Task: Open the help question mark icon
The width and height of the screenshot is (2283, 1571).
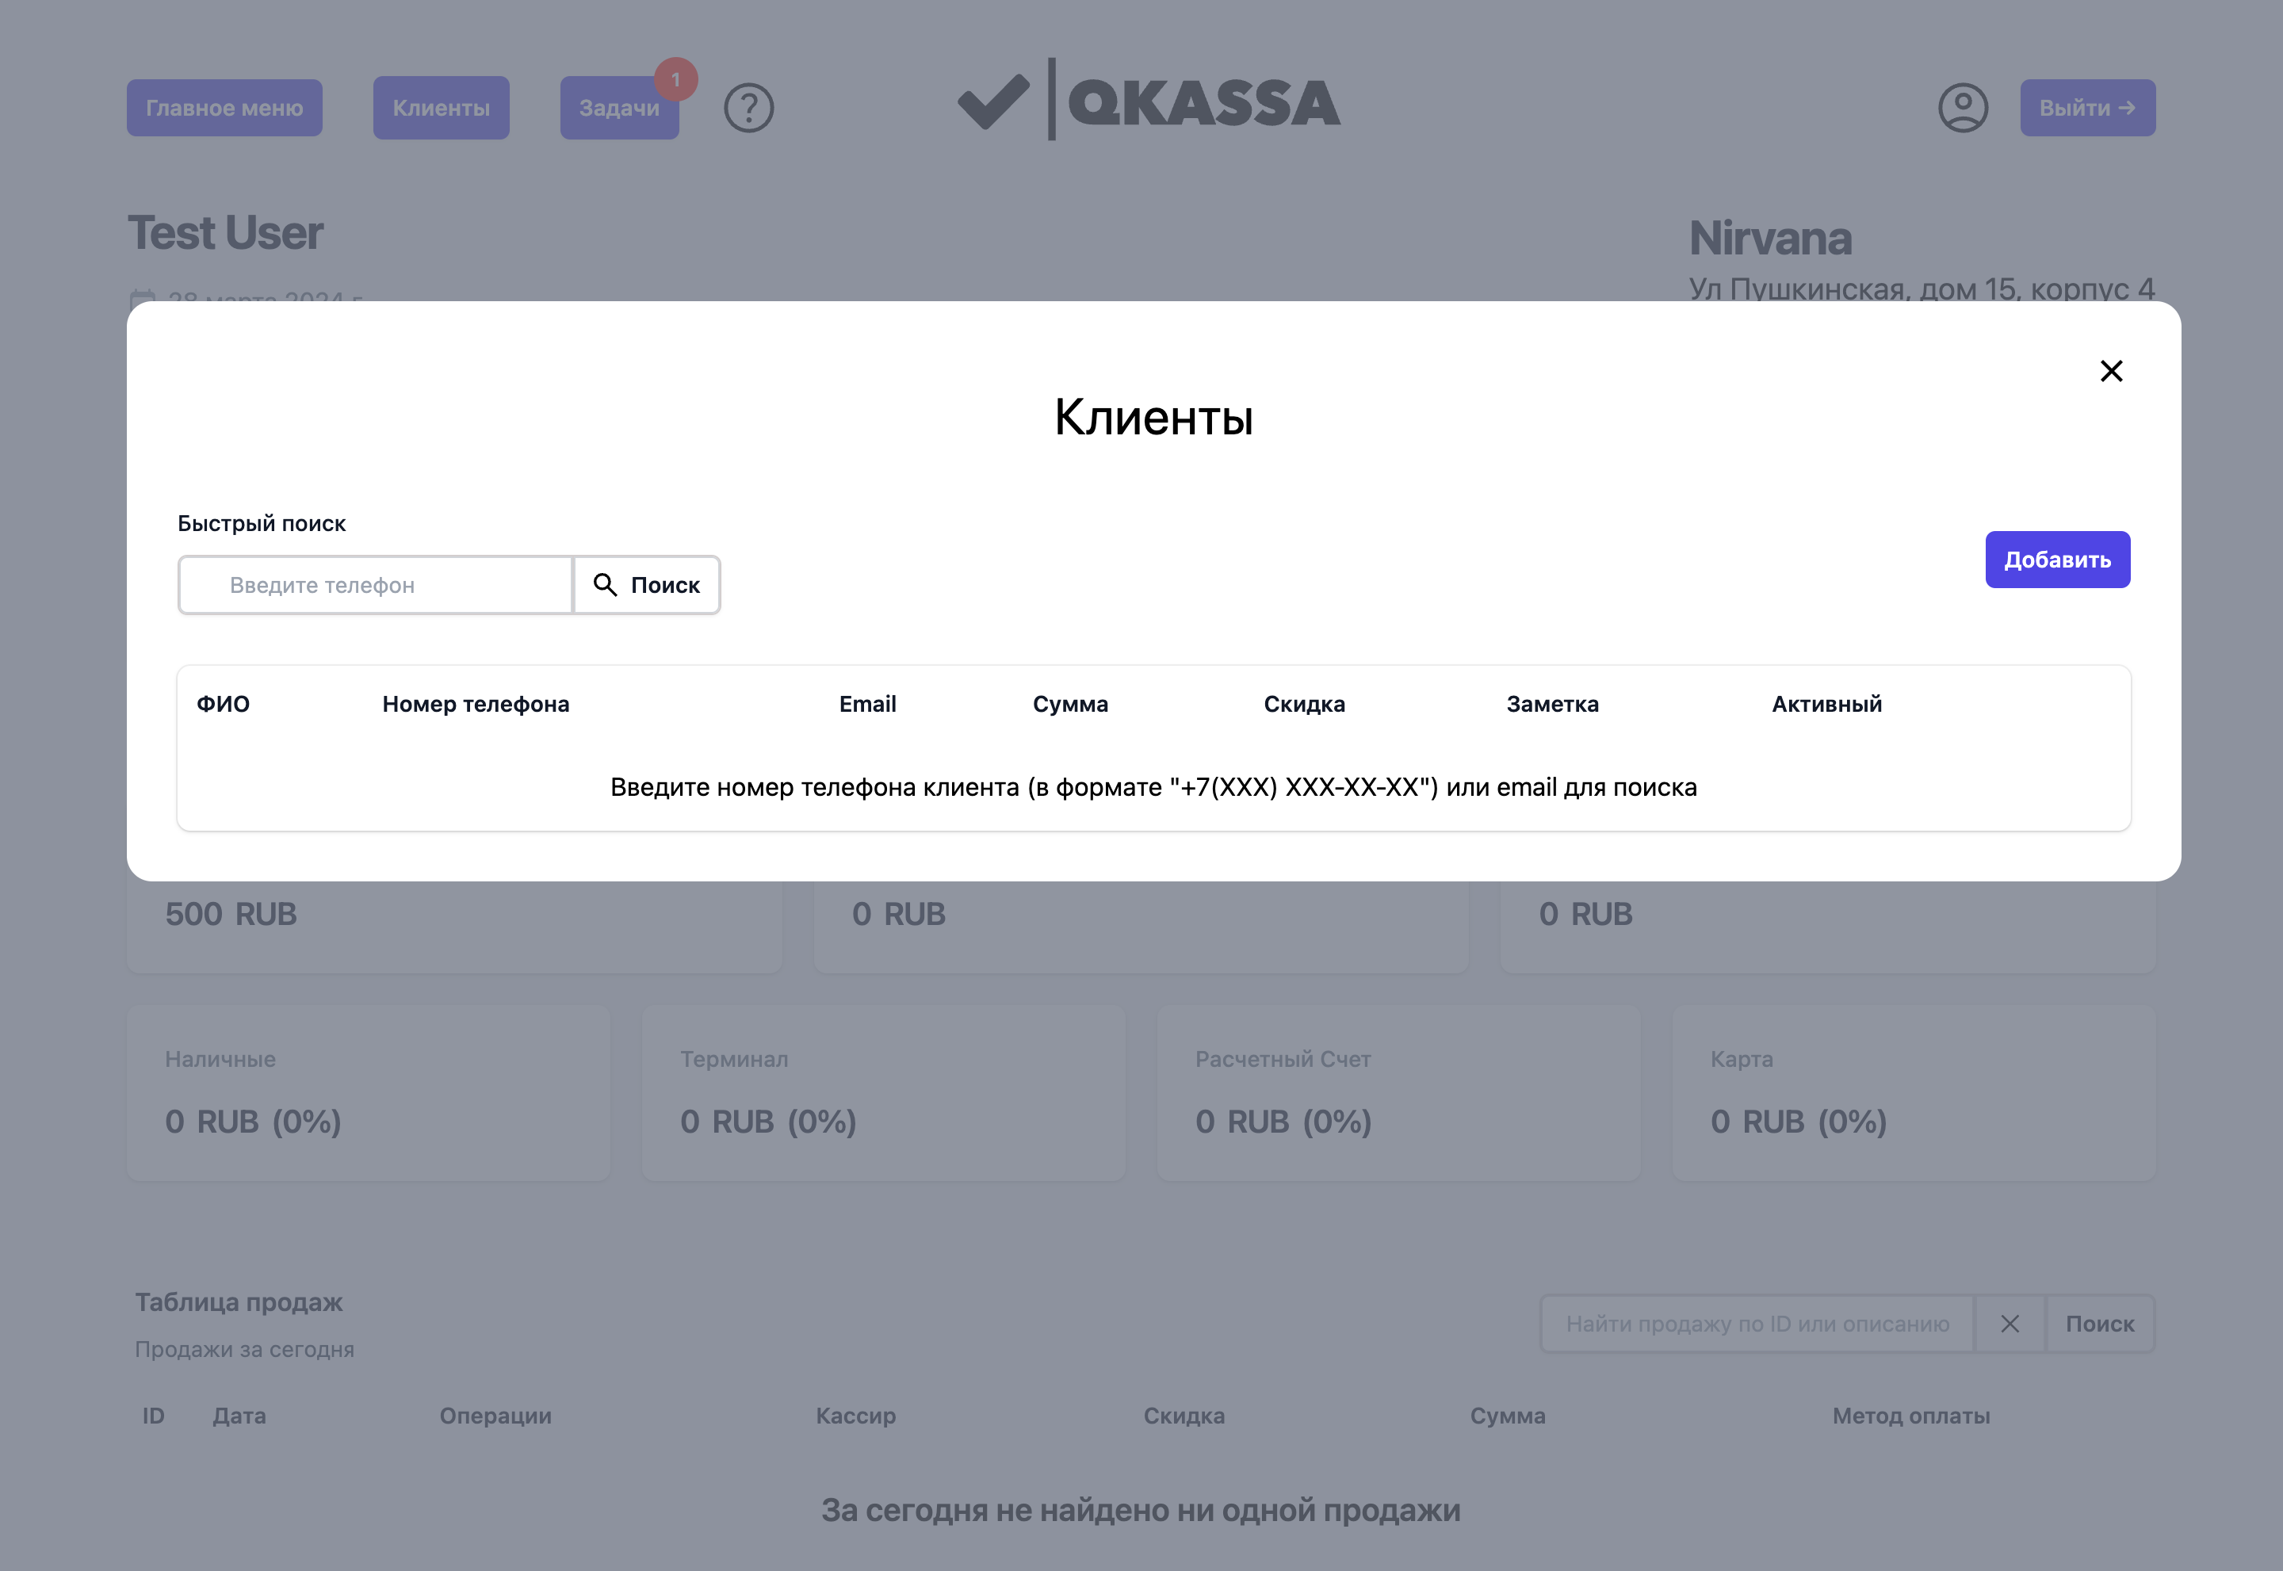Action: tap(748, 109)
